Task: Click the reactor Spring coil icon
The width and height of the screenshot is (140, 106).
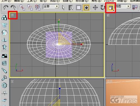Action: [4, 63]
